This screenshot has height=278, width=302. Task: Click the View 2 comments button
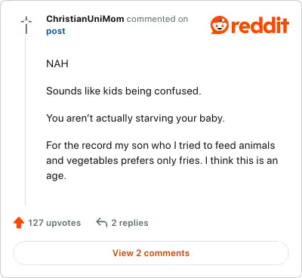point(151,253)
